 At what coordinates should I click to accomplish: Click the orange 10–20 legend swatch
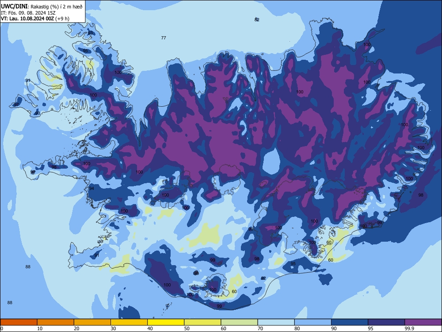click(56, 322)
